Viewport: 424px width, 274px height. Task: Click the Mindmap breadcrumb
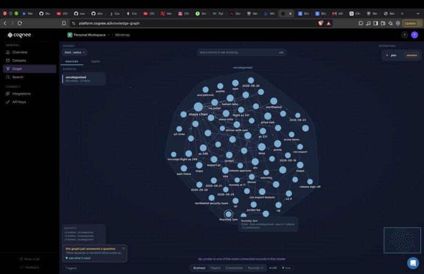tap(123, 35)
